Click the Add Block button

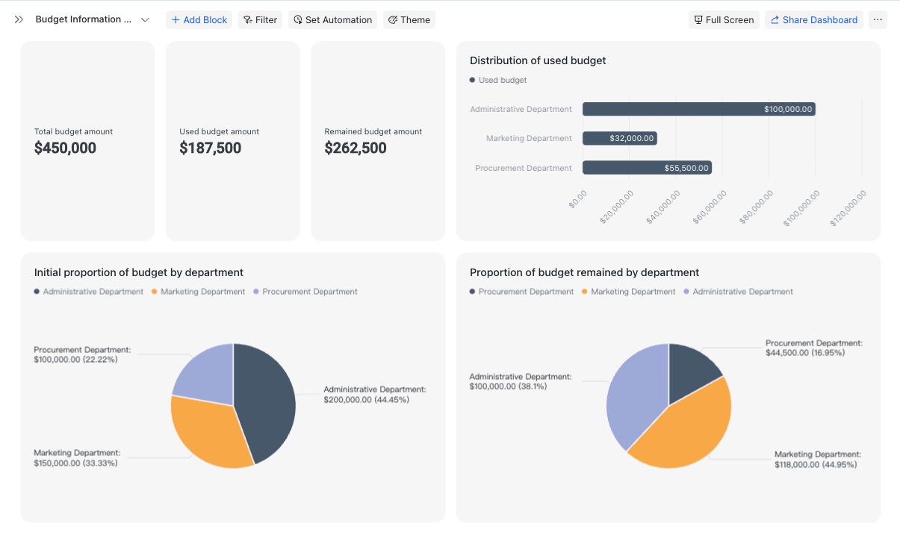point(199,20)
